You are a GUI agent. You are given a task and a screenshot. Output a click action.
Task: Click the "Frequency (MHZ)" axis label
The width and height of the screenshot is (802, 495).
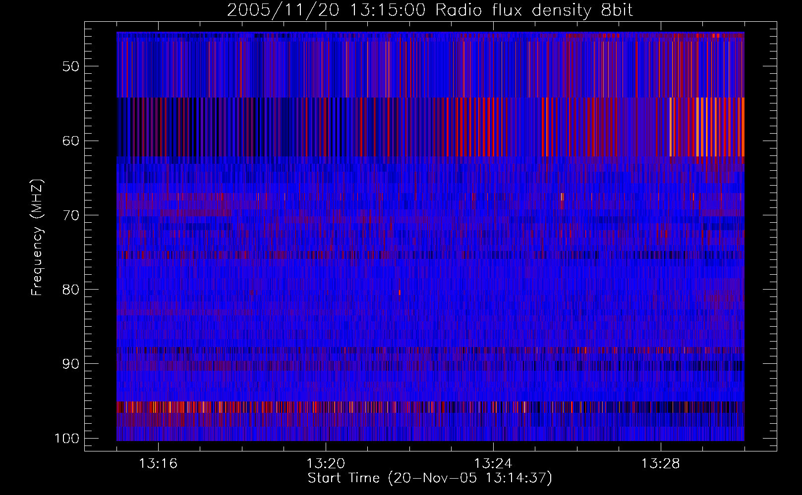coord(37,237)
